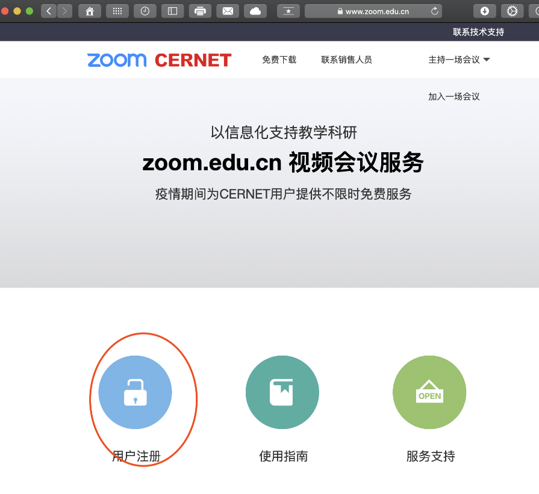The height and width of the screenshot is (494, 539).
Task: Open 联系技术支持 link in top bar
Action: pos(478,32)
